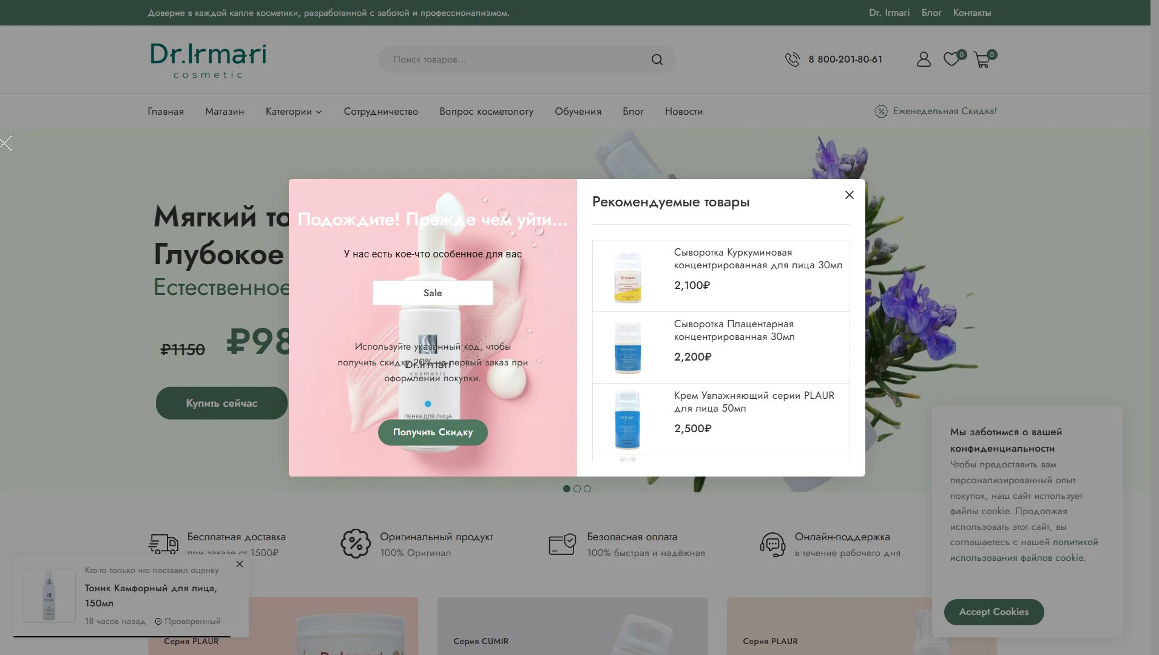The width and height of the screenshot is (1159, 655).
Task: Click the secure payment card icon
Action: [562, 544]
